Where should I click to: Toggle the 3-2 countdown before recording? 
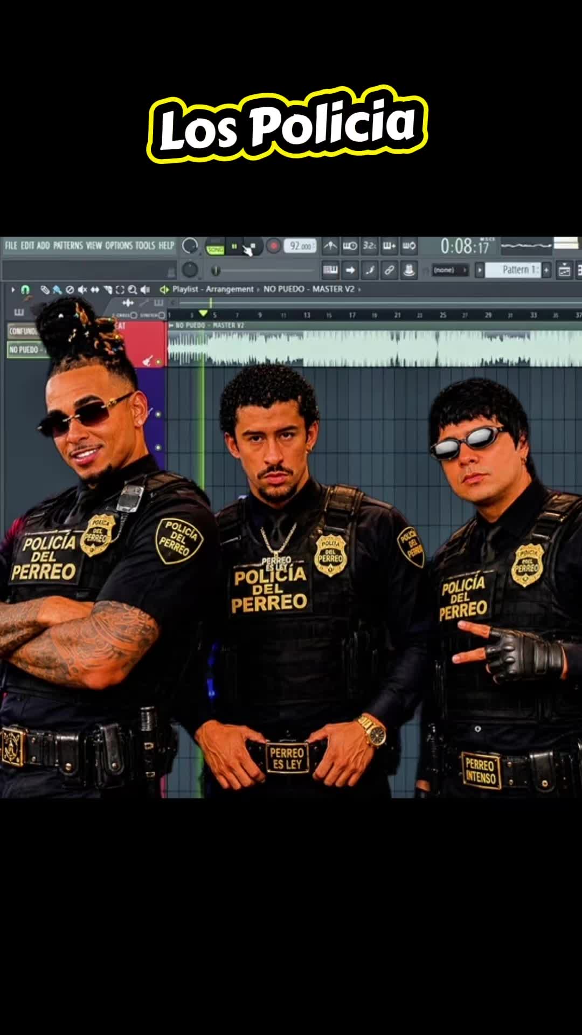tap(369, 246)
